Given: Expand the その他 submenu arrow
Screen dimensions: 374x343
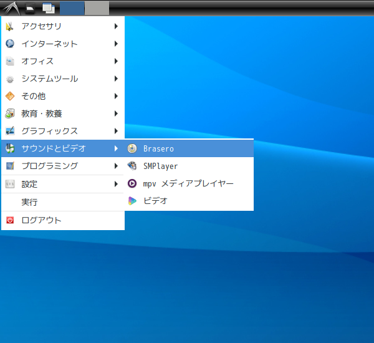Looking at the screenshot, I should click(x=116, y=96).
